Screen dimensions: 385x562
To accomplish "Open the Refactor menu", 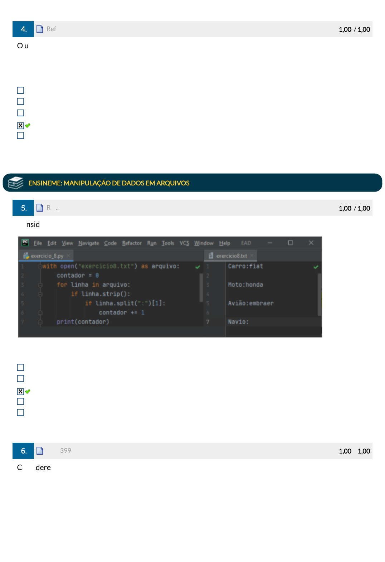I will pyautogui.click(x=132, y=243).
